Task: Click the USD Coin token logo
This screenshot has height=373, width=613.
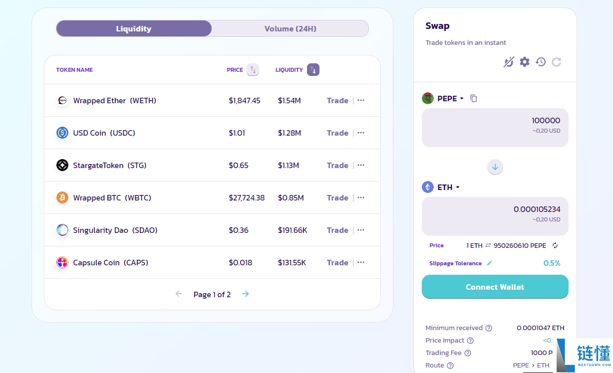Action: [62, 133]
